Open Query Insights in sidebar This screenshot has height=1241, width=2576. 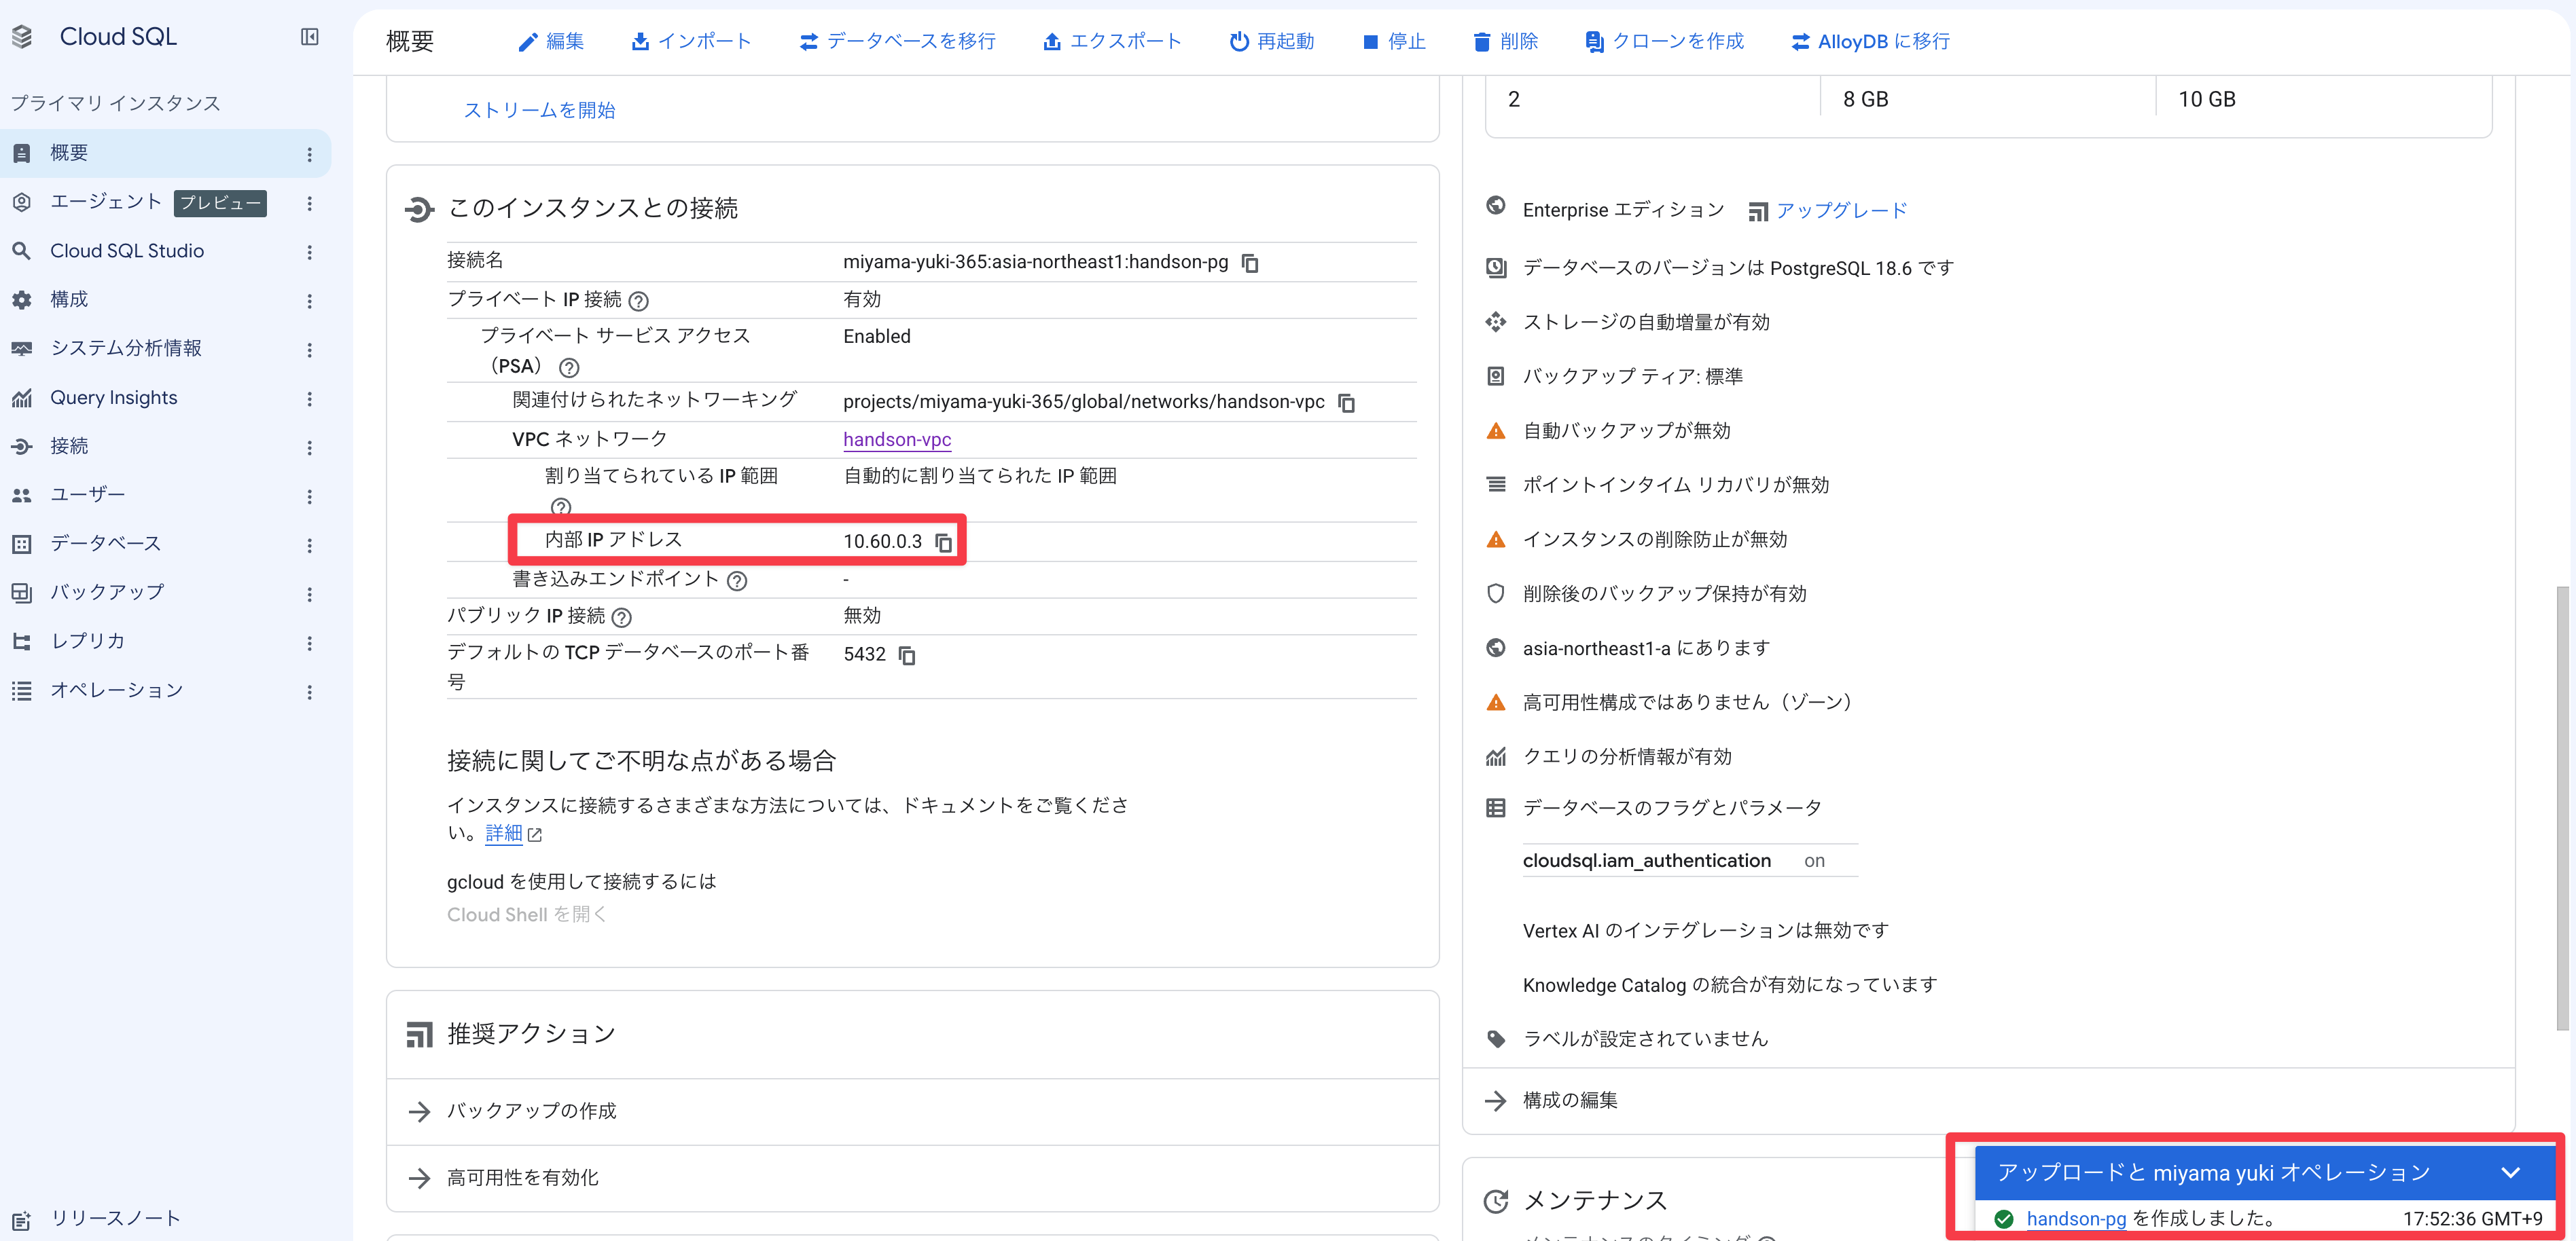click(165, 398)
